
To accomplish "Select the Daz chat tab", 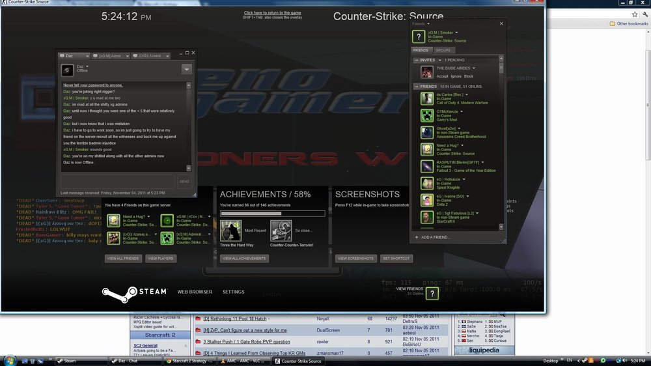I will (x=74, y=56).
